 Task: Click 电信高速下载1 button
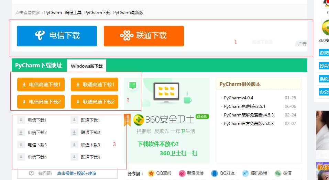tap(41, 85)
